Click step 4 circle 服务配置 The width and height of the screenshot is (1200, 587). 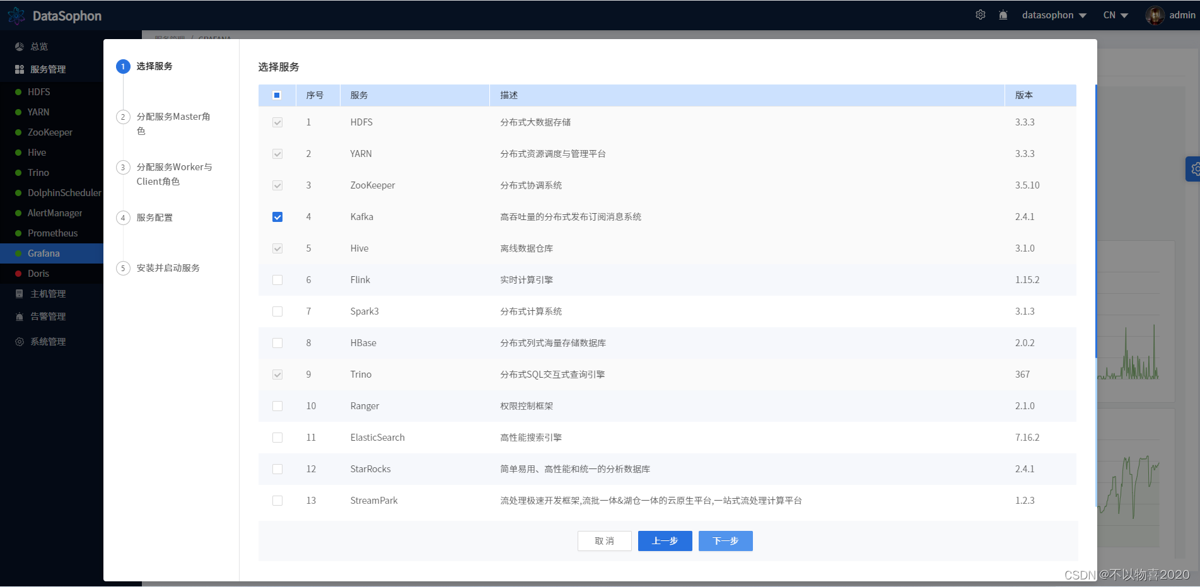pyautogui.click(x=123, y=218)
